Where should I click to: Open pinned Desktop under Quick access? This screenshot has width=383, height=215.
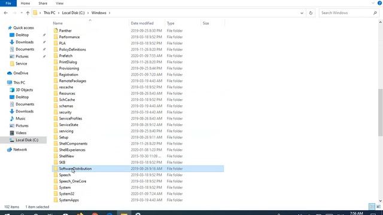pos(22,35)
